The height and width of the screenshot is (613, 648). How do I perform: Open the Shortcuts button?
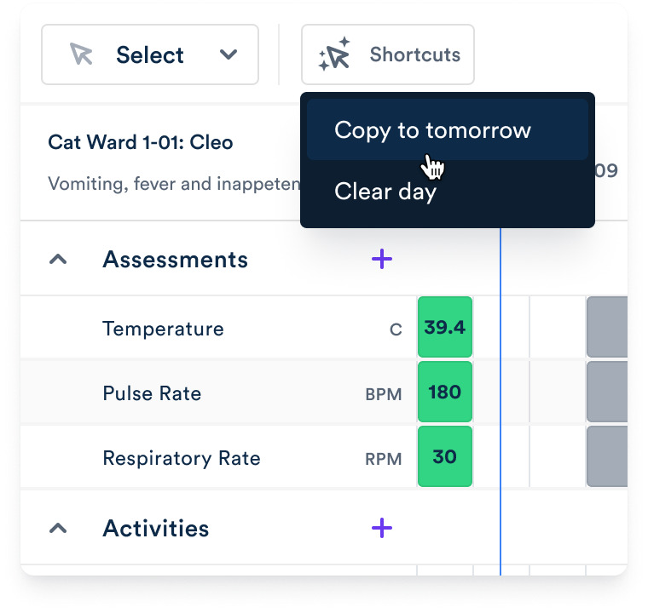click(x=388, y=54)
